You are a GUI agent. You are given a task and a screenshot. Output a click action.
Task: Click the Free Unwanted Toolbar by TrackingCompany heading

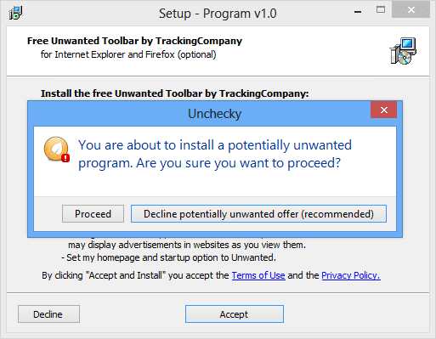coord(134,41)
